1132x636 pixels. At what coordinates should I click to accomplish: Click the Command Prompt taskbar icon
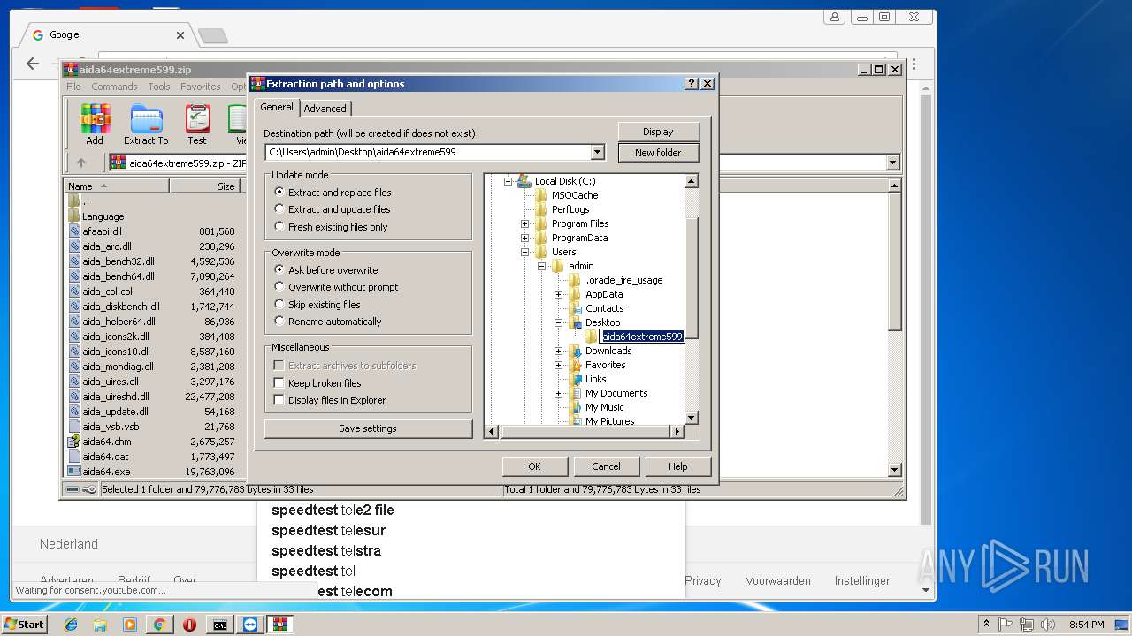coord(219,625)
